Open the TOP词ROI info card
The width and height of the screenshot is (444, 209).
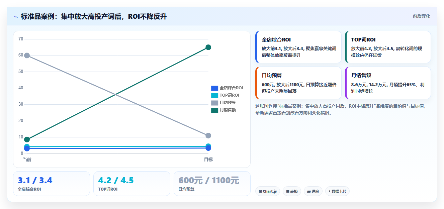click(387, 47)
